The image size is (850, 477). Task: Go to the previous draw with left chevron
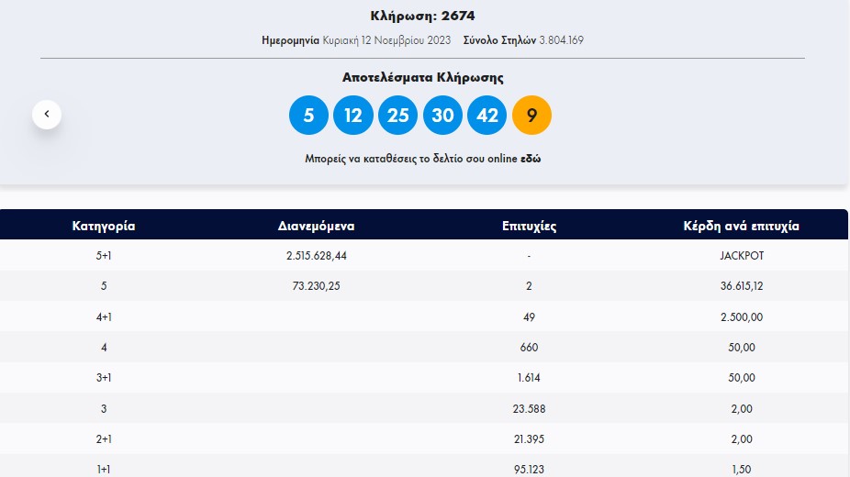[47, 115]
